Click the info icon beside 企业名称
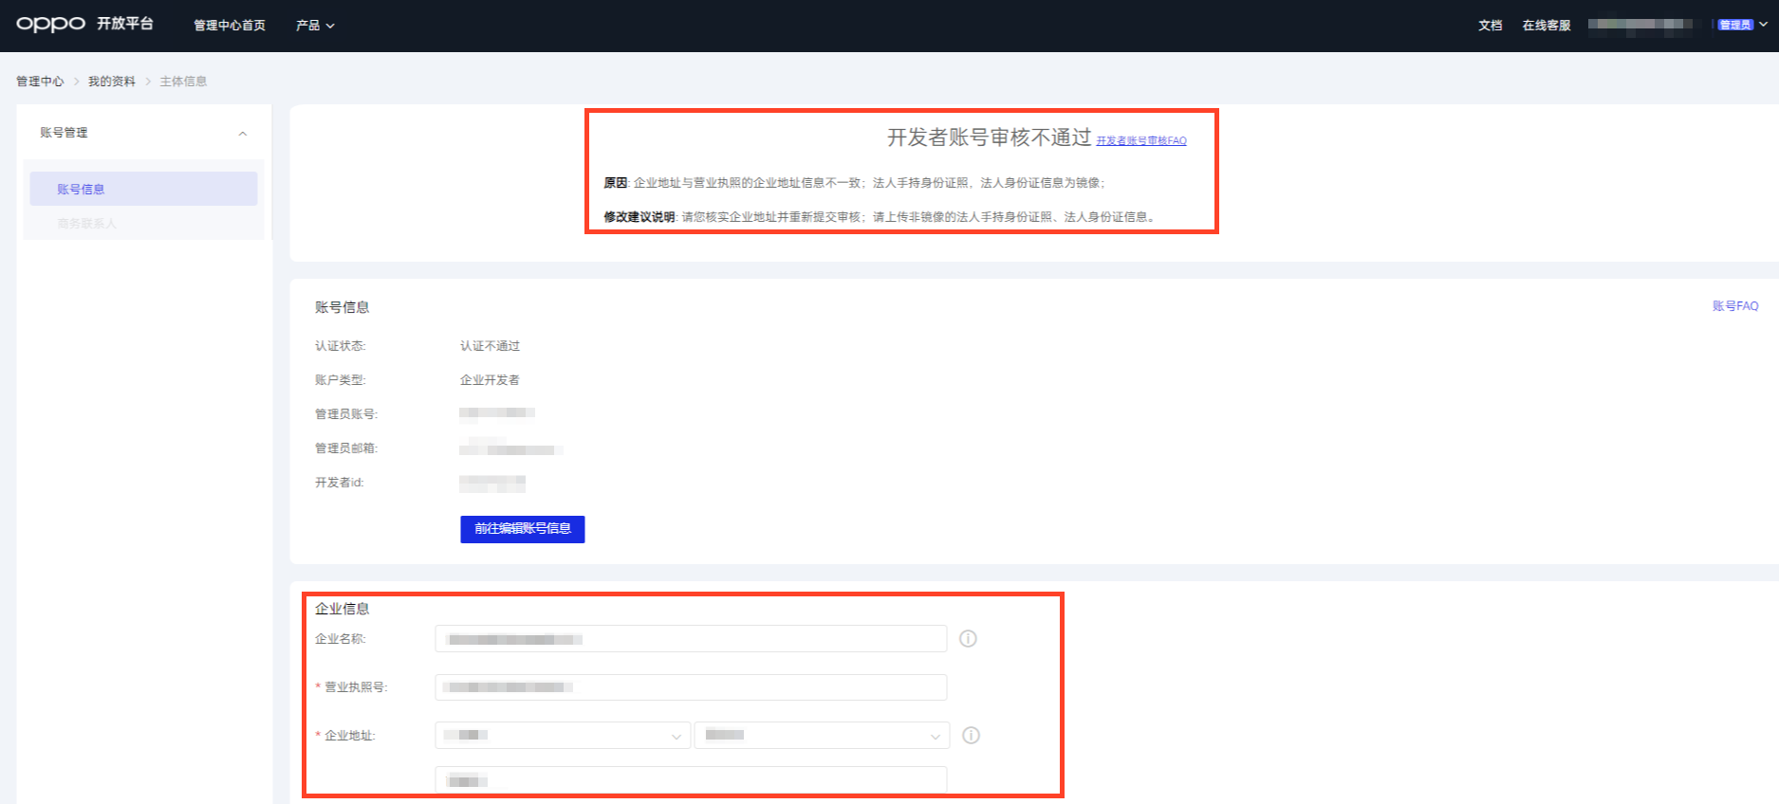 [968, 639]
